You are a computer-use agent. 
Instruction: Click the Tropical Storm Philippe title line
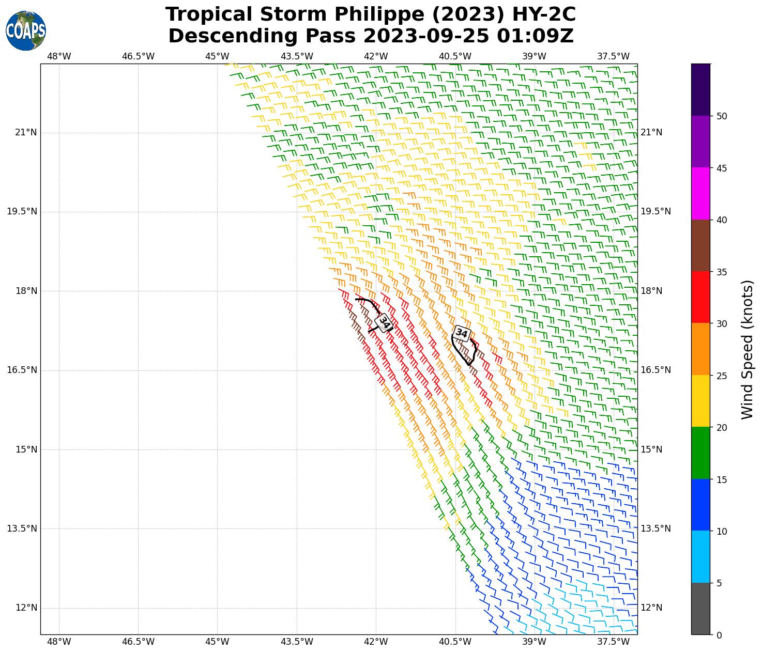click(370, 14)
